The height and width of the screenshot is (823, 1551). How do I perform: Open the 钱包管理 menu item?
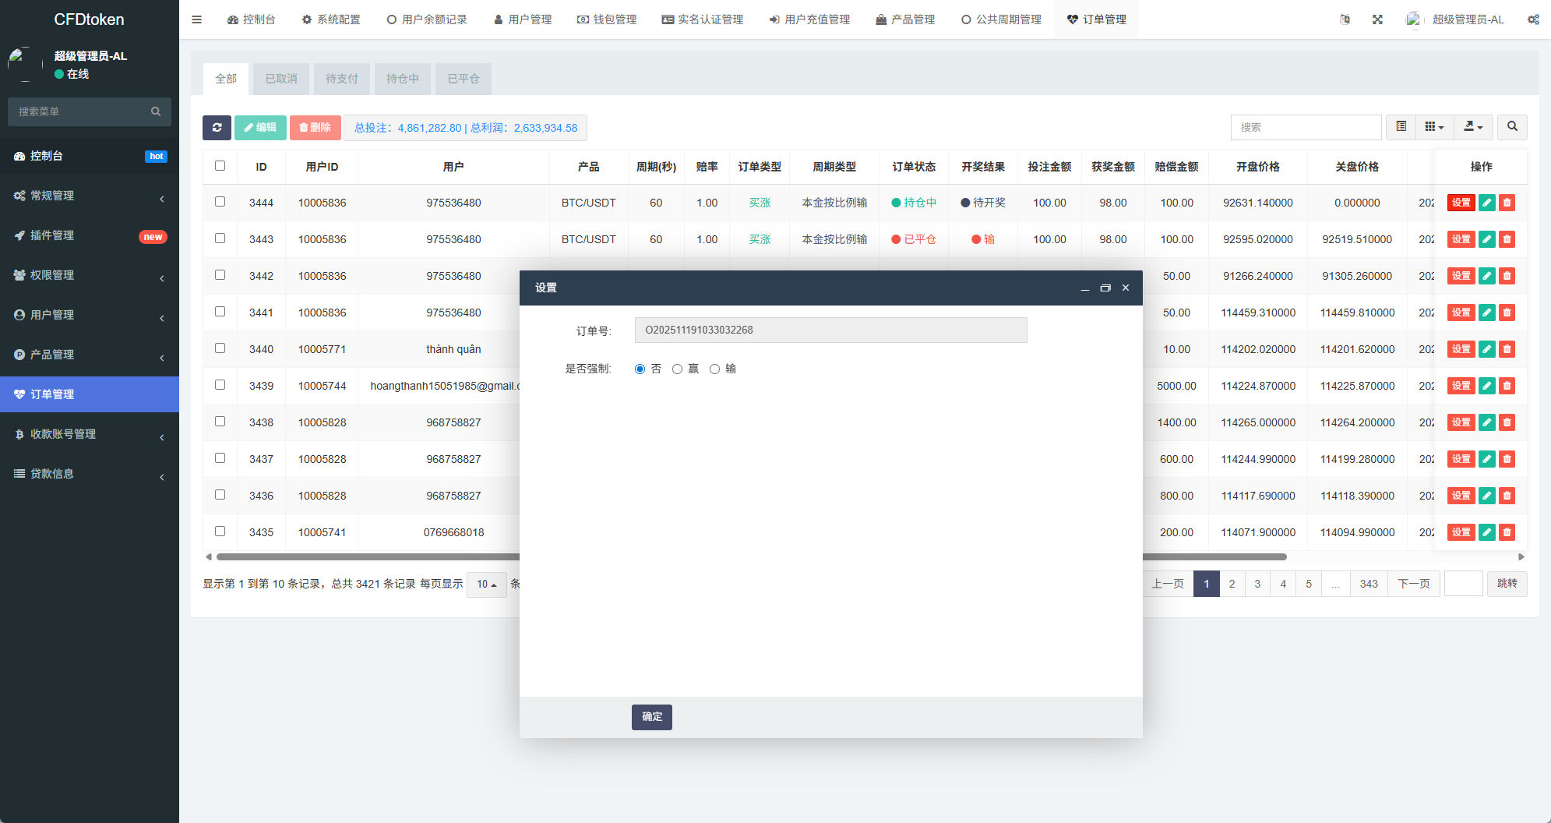coord(607,19)
